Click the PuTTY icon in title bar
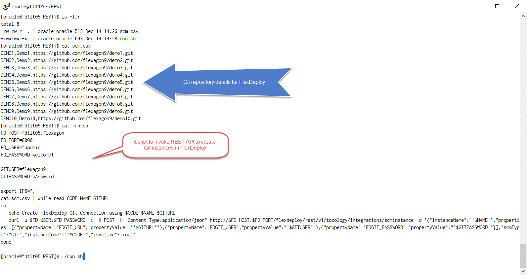Screen dimensions: 527x275 [6, 6]
